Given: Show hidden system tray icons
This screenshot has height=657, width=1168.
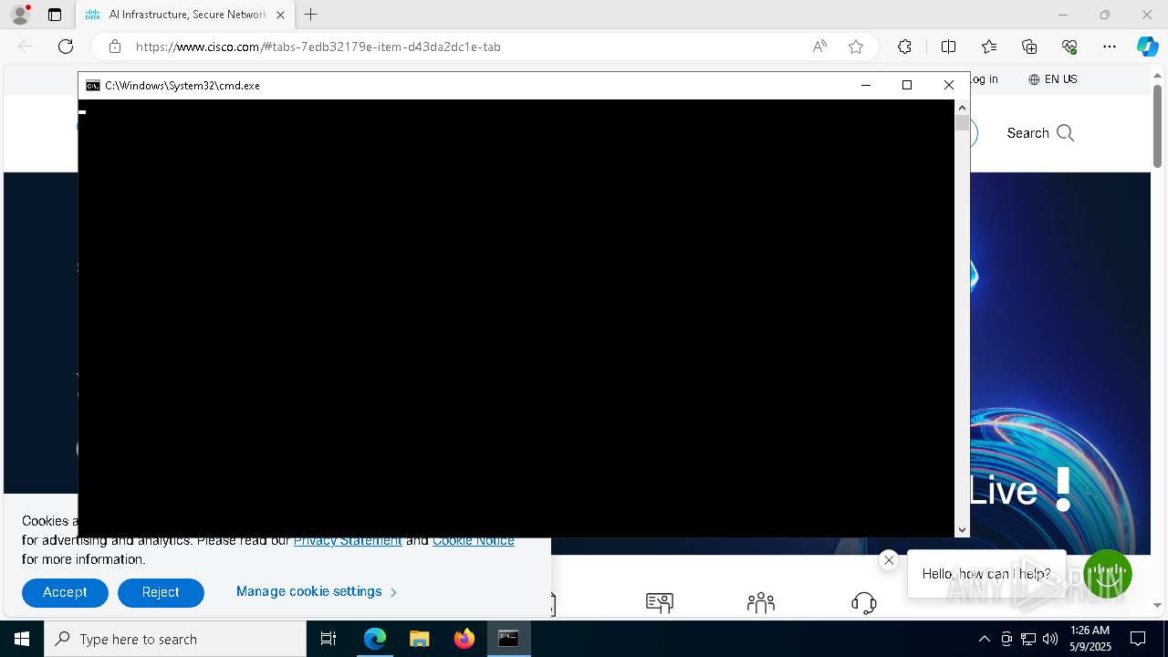Looking at the screenshot, I should (x=984, y=639).
